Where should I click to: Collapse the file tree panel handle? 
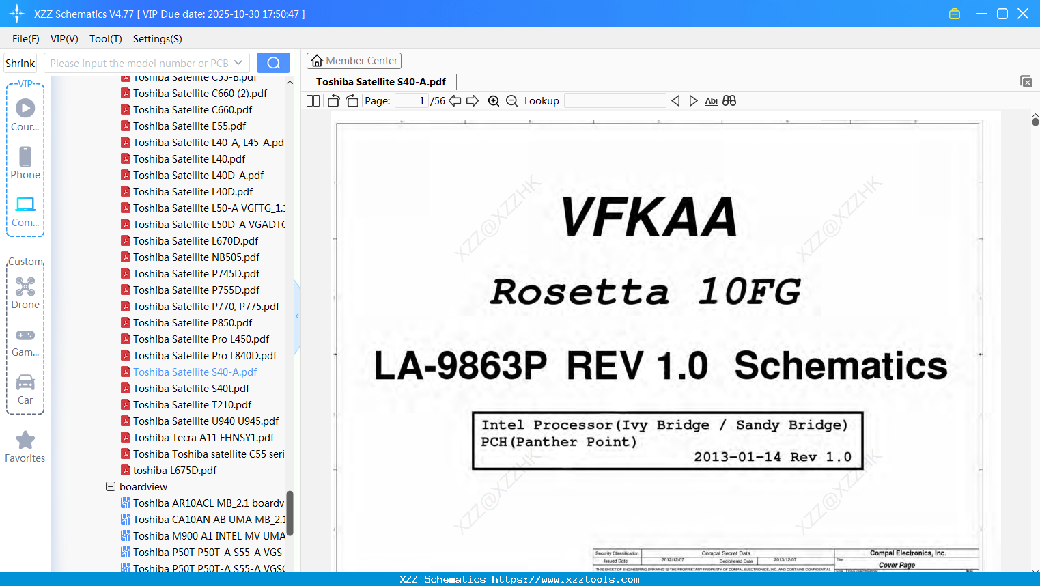297,316
